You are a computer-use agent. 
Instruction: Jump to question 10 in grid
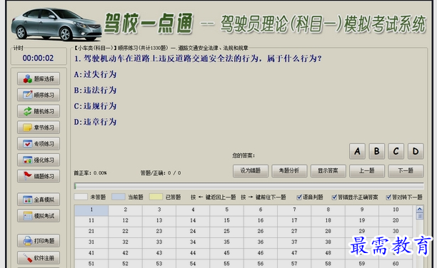pos(396,210)
